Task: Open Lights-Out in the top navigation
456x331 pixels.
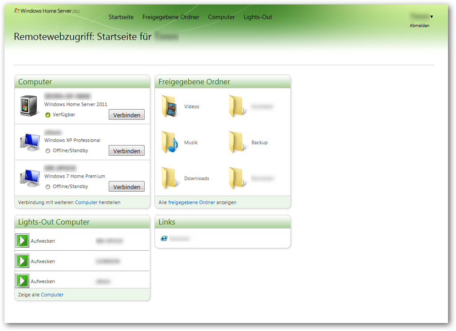Action: pyautogui.click(x=258, y=17)
